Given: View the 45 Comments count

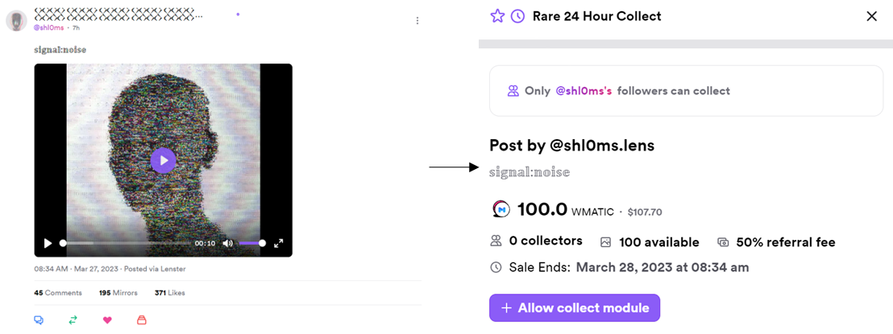Looking at the screenshot, I should (58, 293).
